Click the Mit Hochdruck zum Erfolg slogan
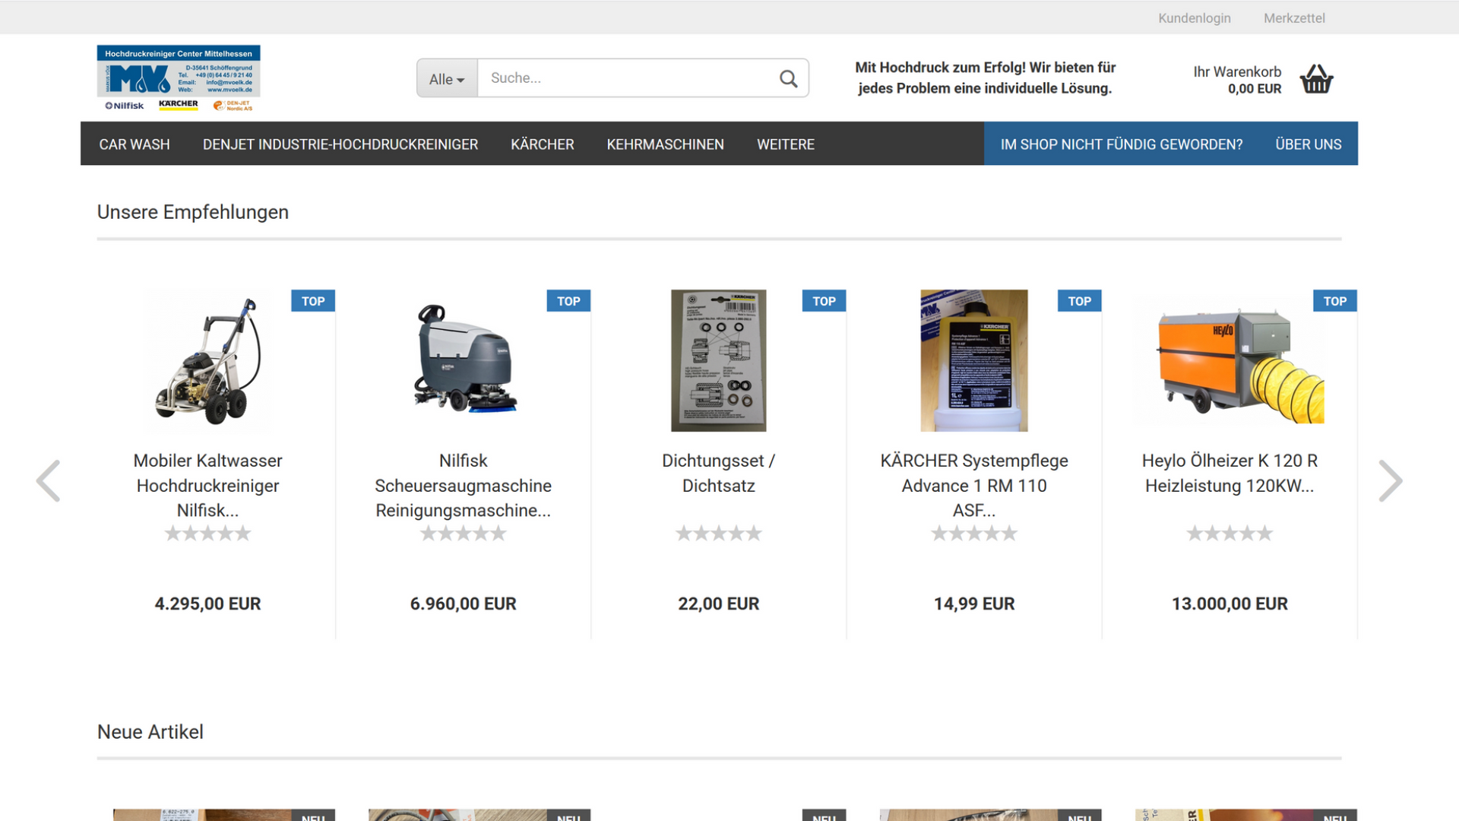This screenshot has height=821, width=1459. coord(986,78)
